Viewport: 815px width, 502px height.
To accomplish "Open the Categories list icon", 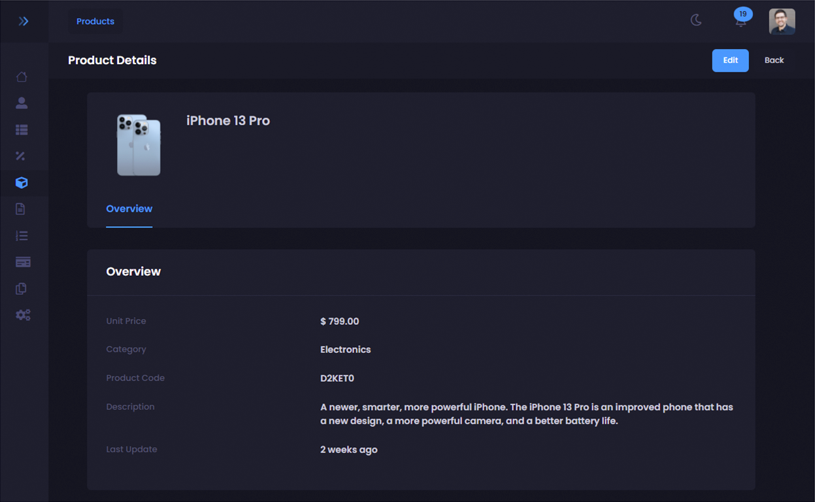I will [x=22, y=129].
